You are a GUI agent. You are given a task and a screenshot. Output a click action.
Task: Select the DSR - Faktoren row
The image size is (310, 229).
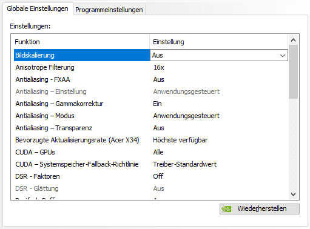[x=151, y=176]
